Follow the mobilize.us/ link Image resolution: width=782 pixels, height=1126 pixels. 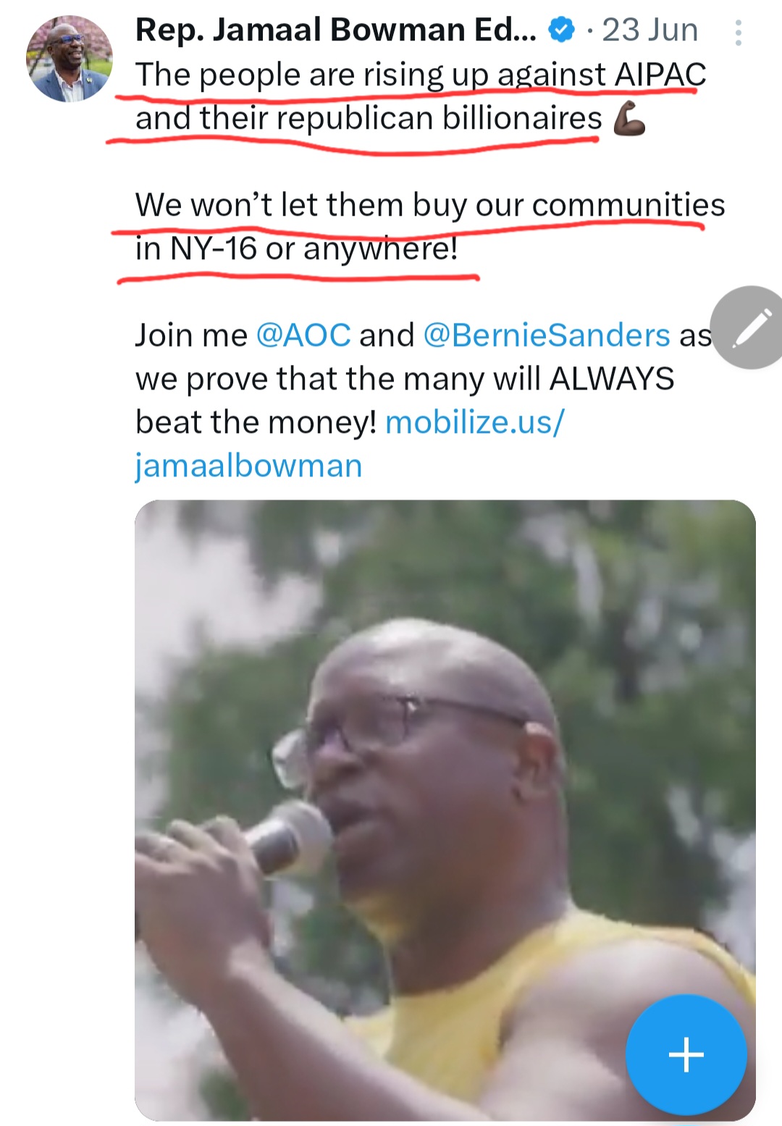click(x=475, y=422)
